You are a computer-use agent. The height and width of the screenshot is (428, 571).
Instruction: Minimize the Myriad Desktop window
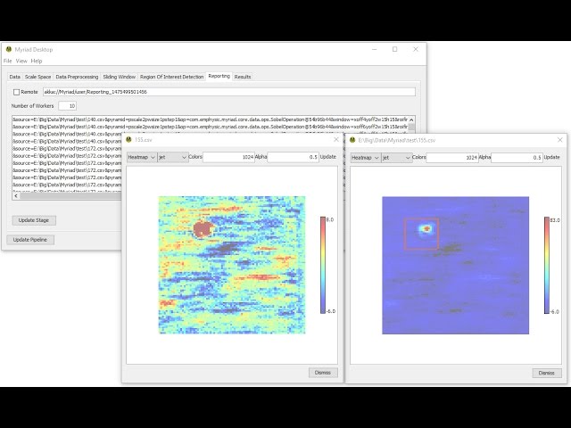375,49
